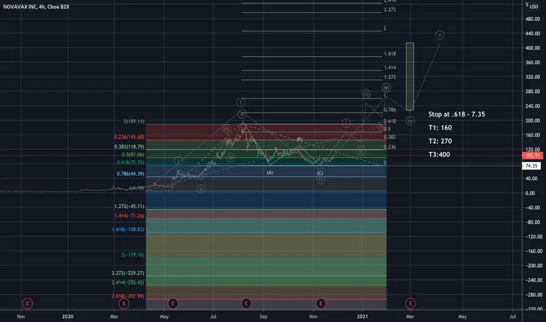The height and width of the screenshot is (322, 546).
Task: Select the 0.5(97.06) Fibonacci label
Action: (133, 155)
